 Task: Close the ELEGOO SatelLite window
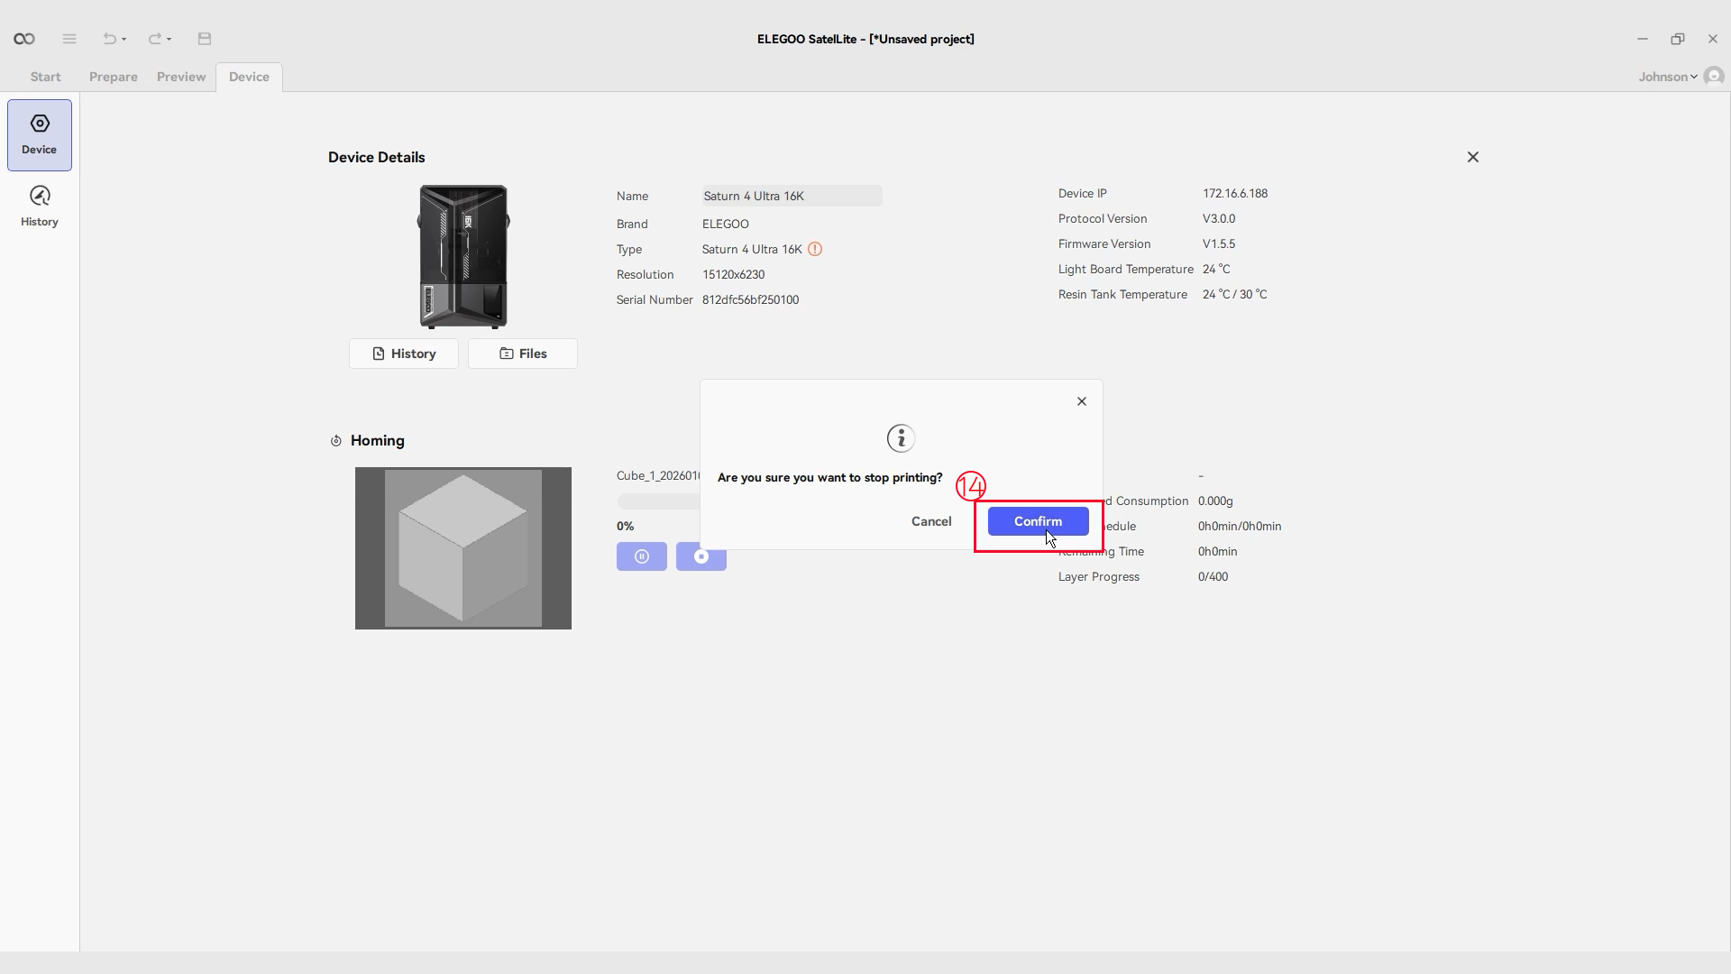[1713, 39]
